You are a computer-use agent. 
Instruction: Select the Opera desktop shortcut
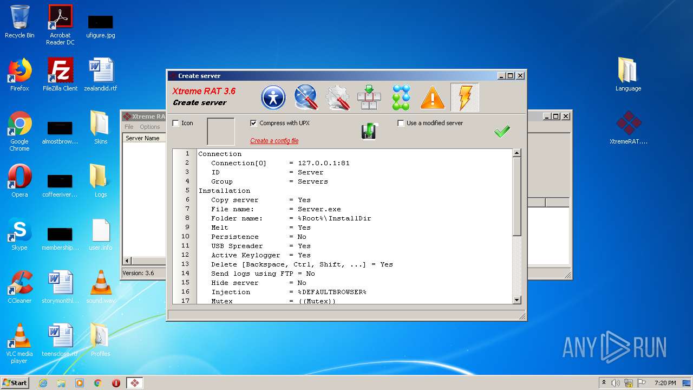pyautogui.click(x=19, y=181)
